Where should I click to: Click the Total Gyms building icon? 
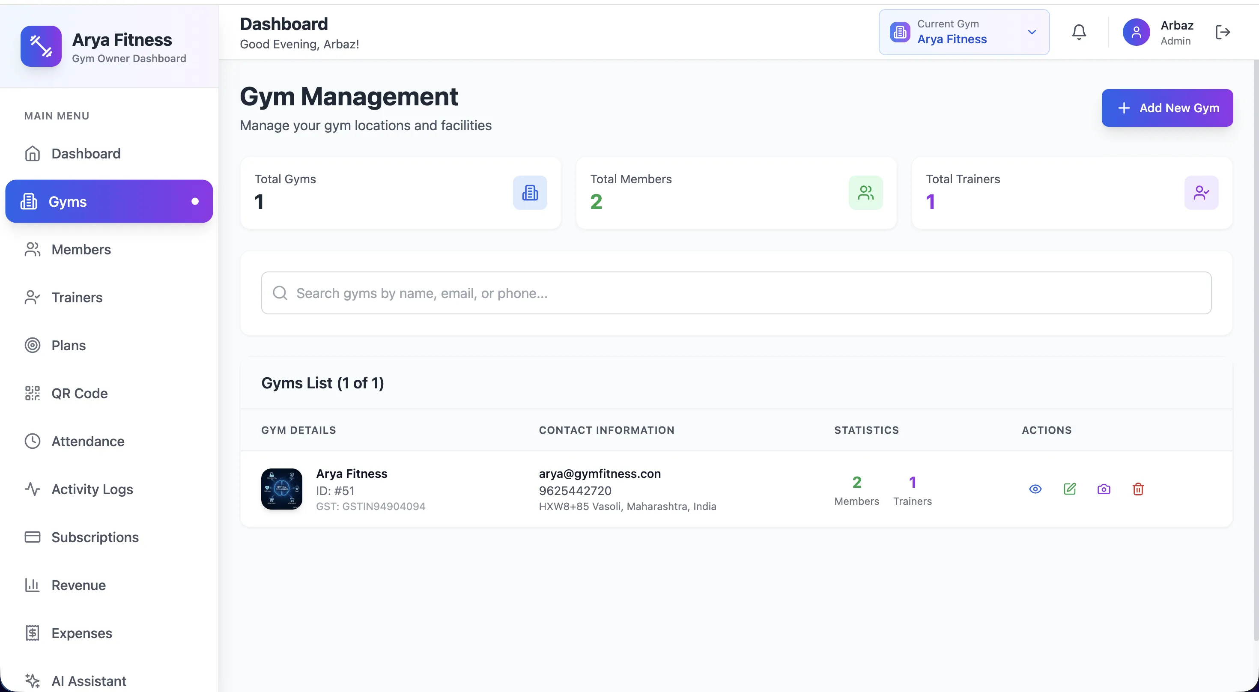click(530, 193)
